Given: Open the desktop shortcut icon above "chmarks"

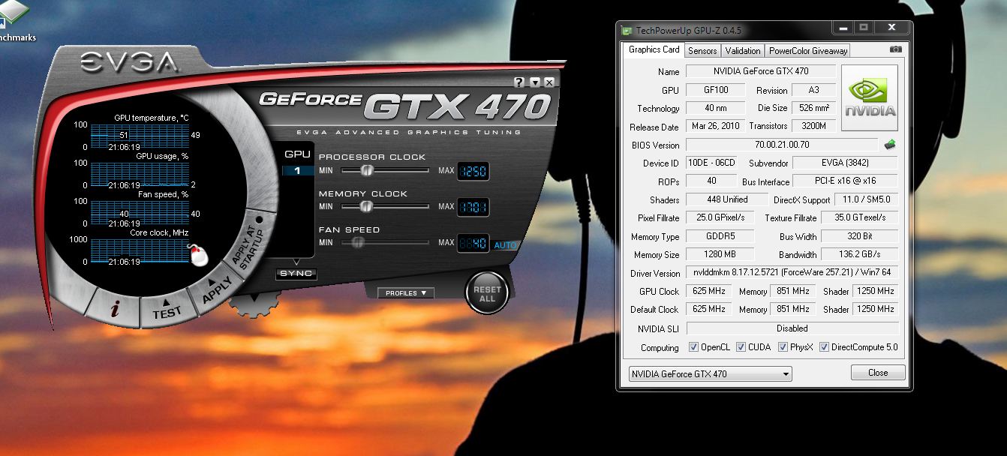Looking at the screenshot, I should coord(13,13).
